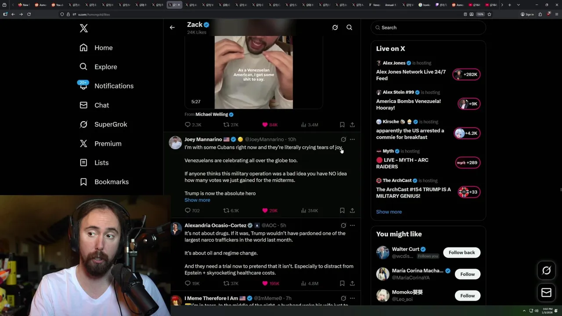View analytics of 3.4M views post
The height and width of the screenshot is (316, 562).
(310, 125)
